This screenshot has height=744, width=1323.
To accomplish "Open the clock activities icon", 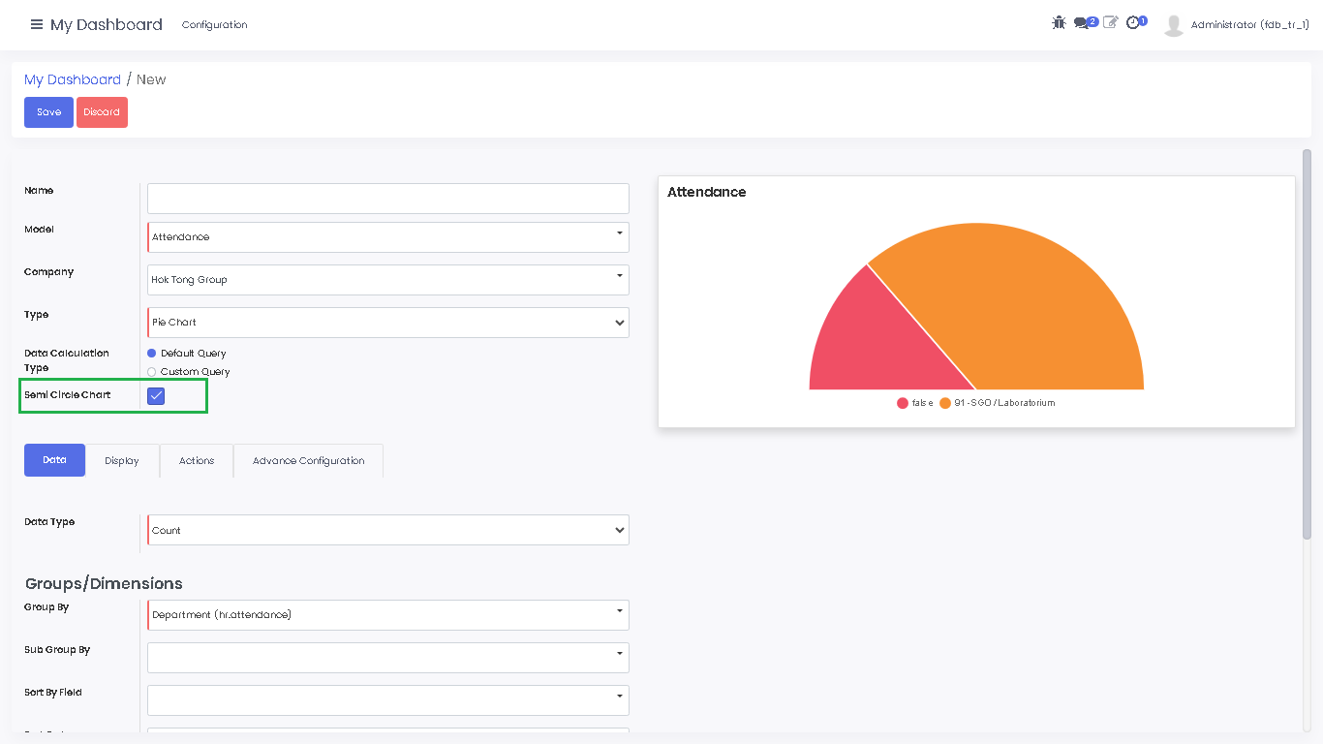I will click(1133, 22).
